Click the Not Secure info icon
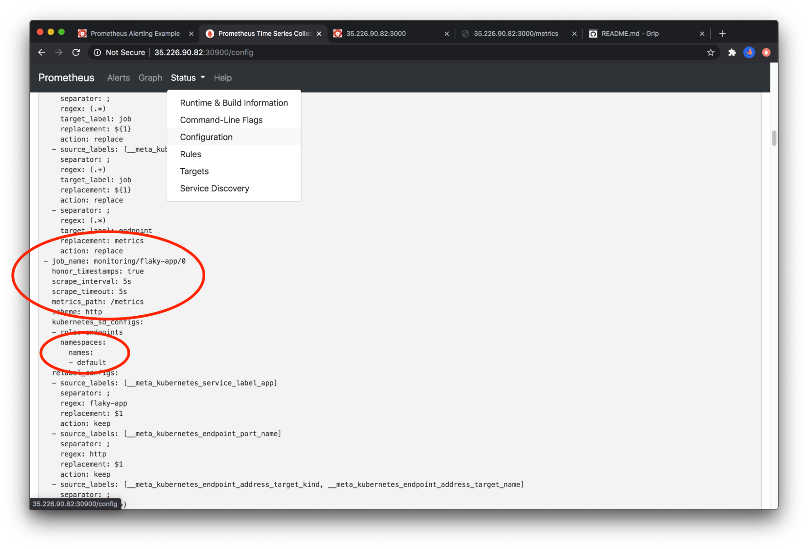Viewport: 808px width, 549px height. tap(98, 52)
